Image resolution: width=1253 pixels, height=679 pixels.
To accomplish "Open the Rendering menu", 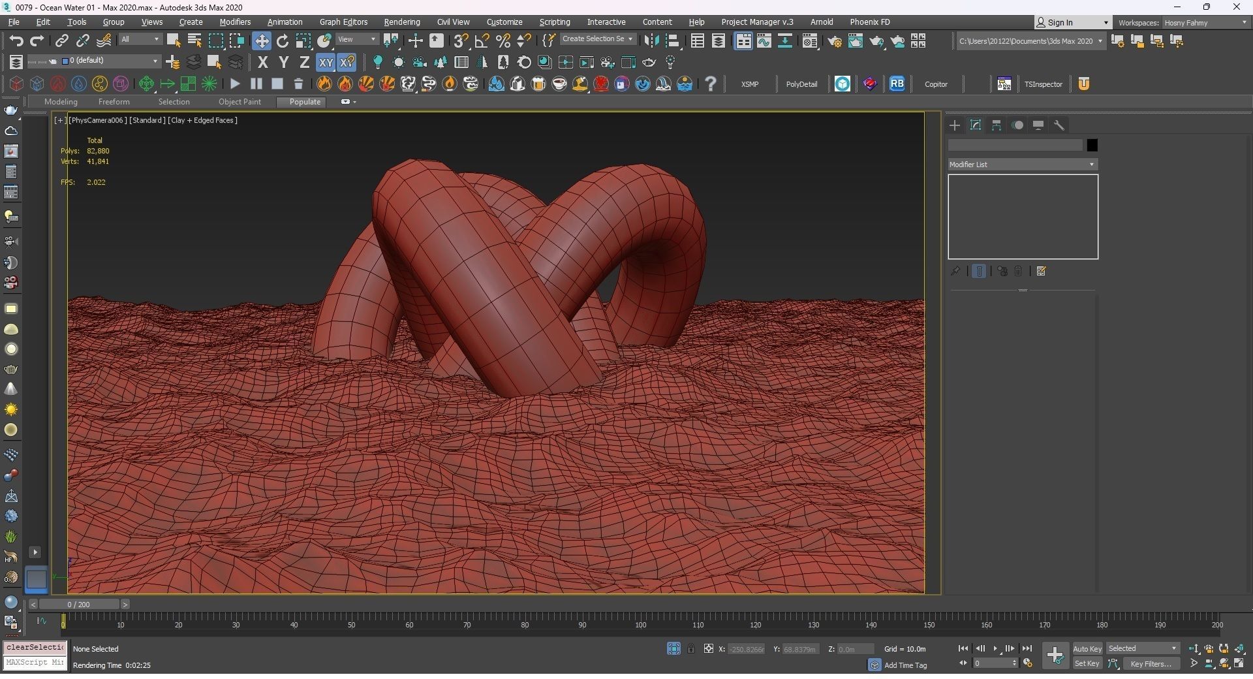I will [x=401, y=22].
